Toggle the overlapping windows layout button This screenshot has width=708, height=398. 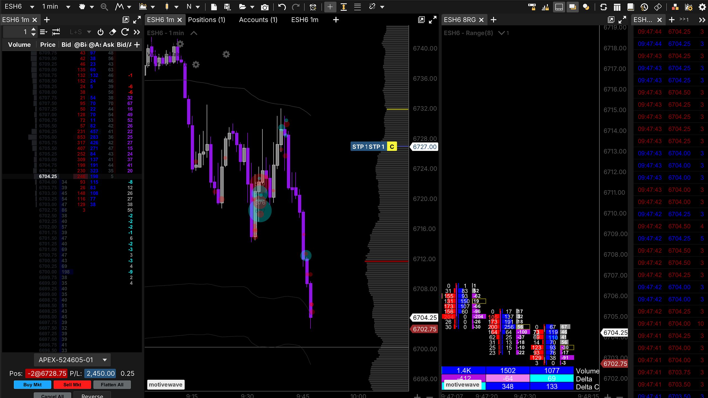click(x=572, y=7)
